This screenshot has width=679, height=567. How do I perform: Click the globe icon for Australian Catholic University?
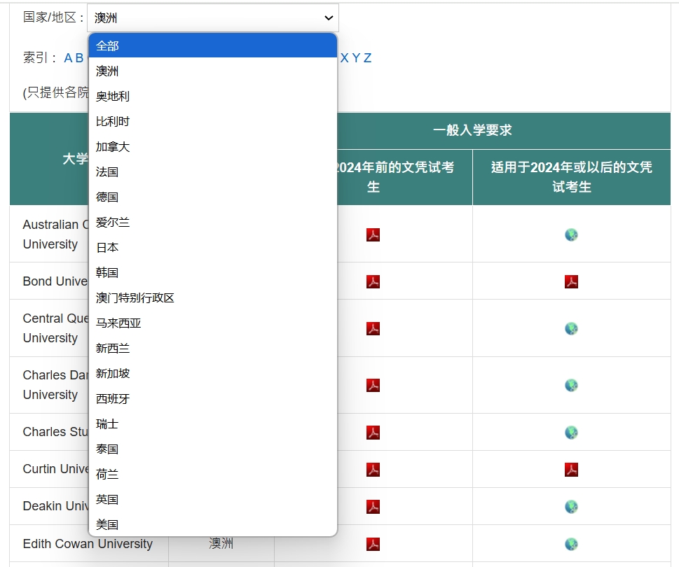pyautogui.click(x=570, y=235)
